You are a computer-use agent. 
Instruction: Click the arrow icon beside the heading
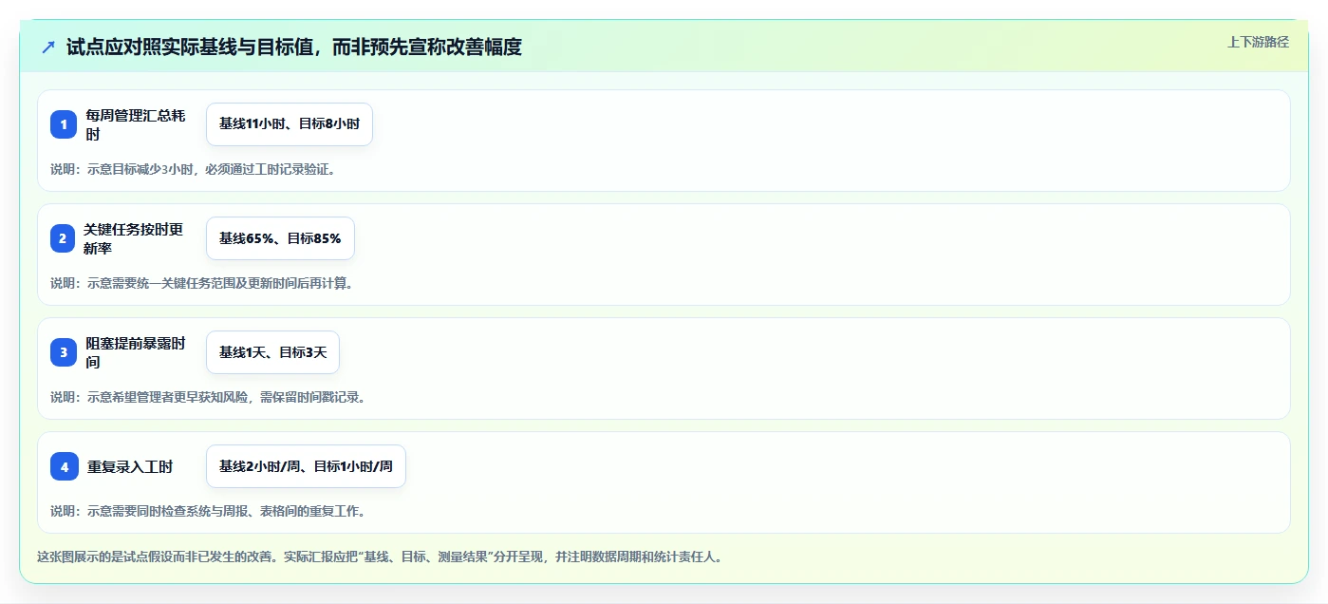pyautogui.click(x=48, y=47)
